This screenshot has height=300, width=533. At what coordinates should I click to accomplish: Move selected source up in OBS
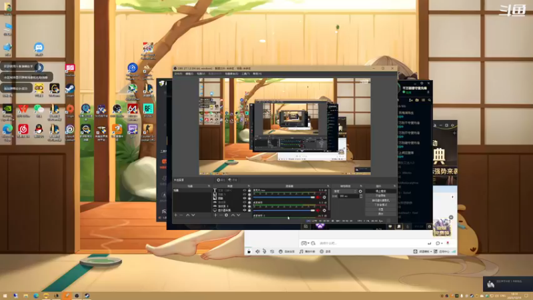[233, 215]
